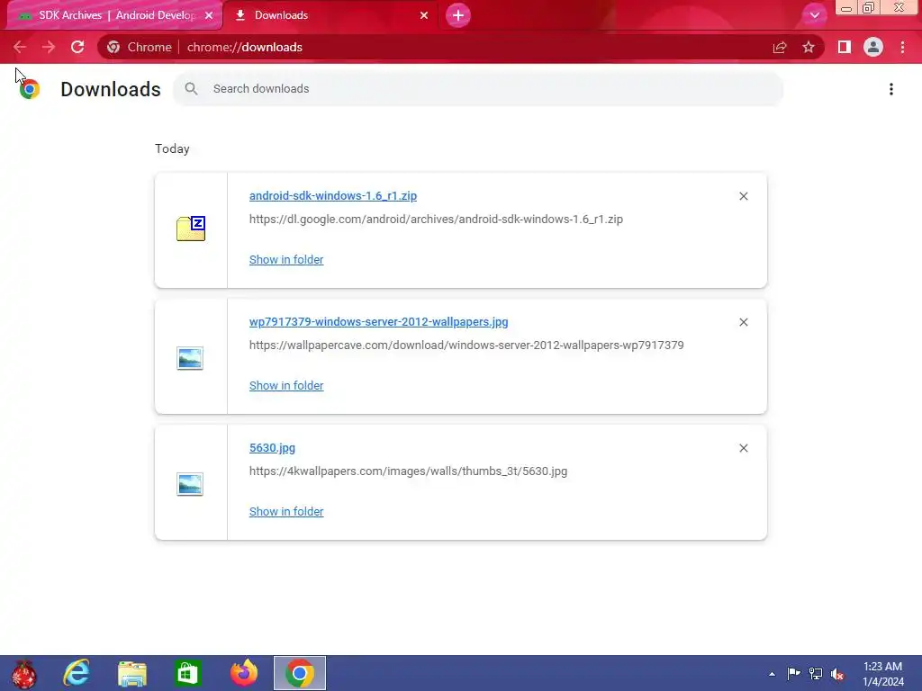Image resolution: width=922 pixels, height=691 pixels.
Task: Open a new tab with plus button
Action: coord(458,15)
